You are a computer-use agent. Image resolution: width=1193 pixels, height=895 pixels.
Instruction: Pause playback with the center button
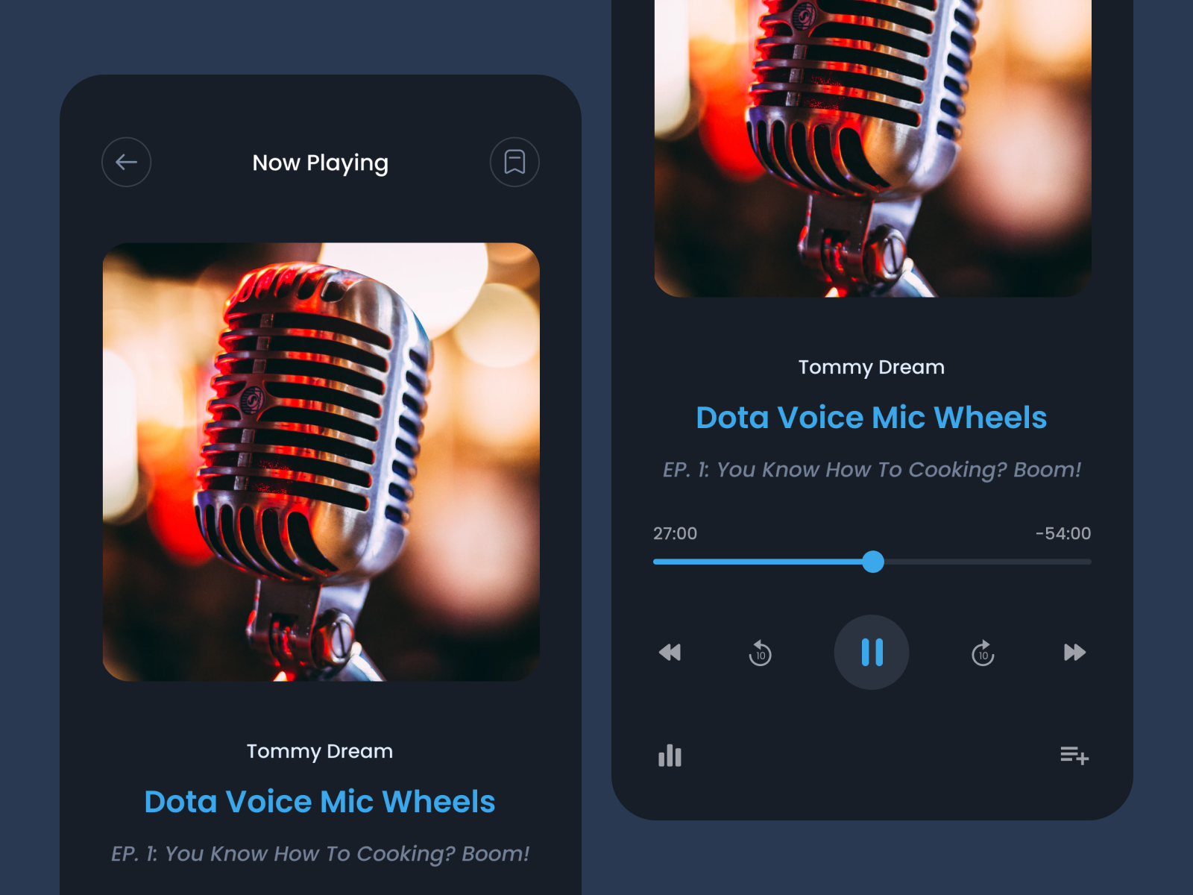point(872,652)
